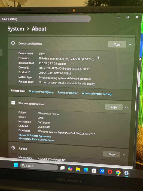The width and height of the screenshot is (143, 191).
Task: Maximize the Settings window
Action: click(128, 17)
